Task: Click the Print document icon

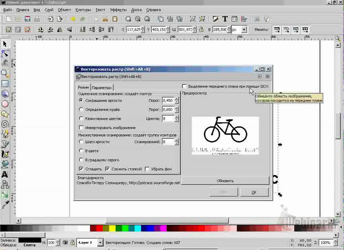Action: point(37,19)
